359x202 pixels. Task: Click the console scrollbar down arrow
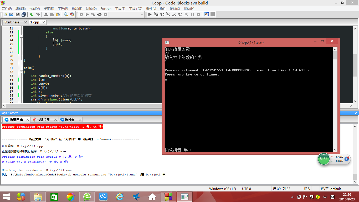[x=335, y=150]
